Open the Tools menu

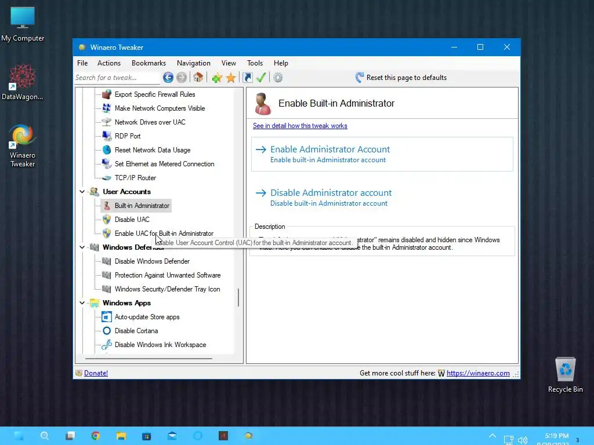click(x=255, y=63)
